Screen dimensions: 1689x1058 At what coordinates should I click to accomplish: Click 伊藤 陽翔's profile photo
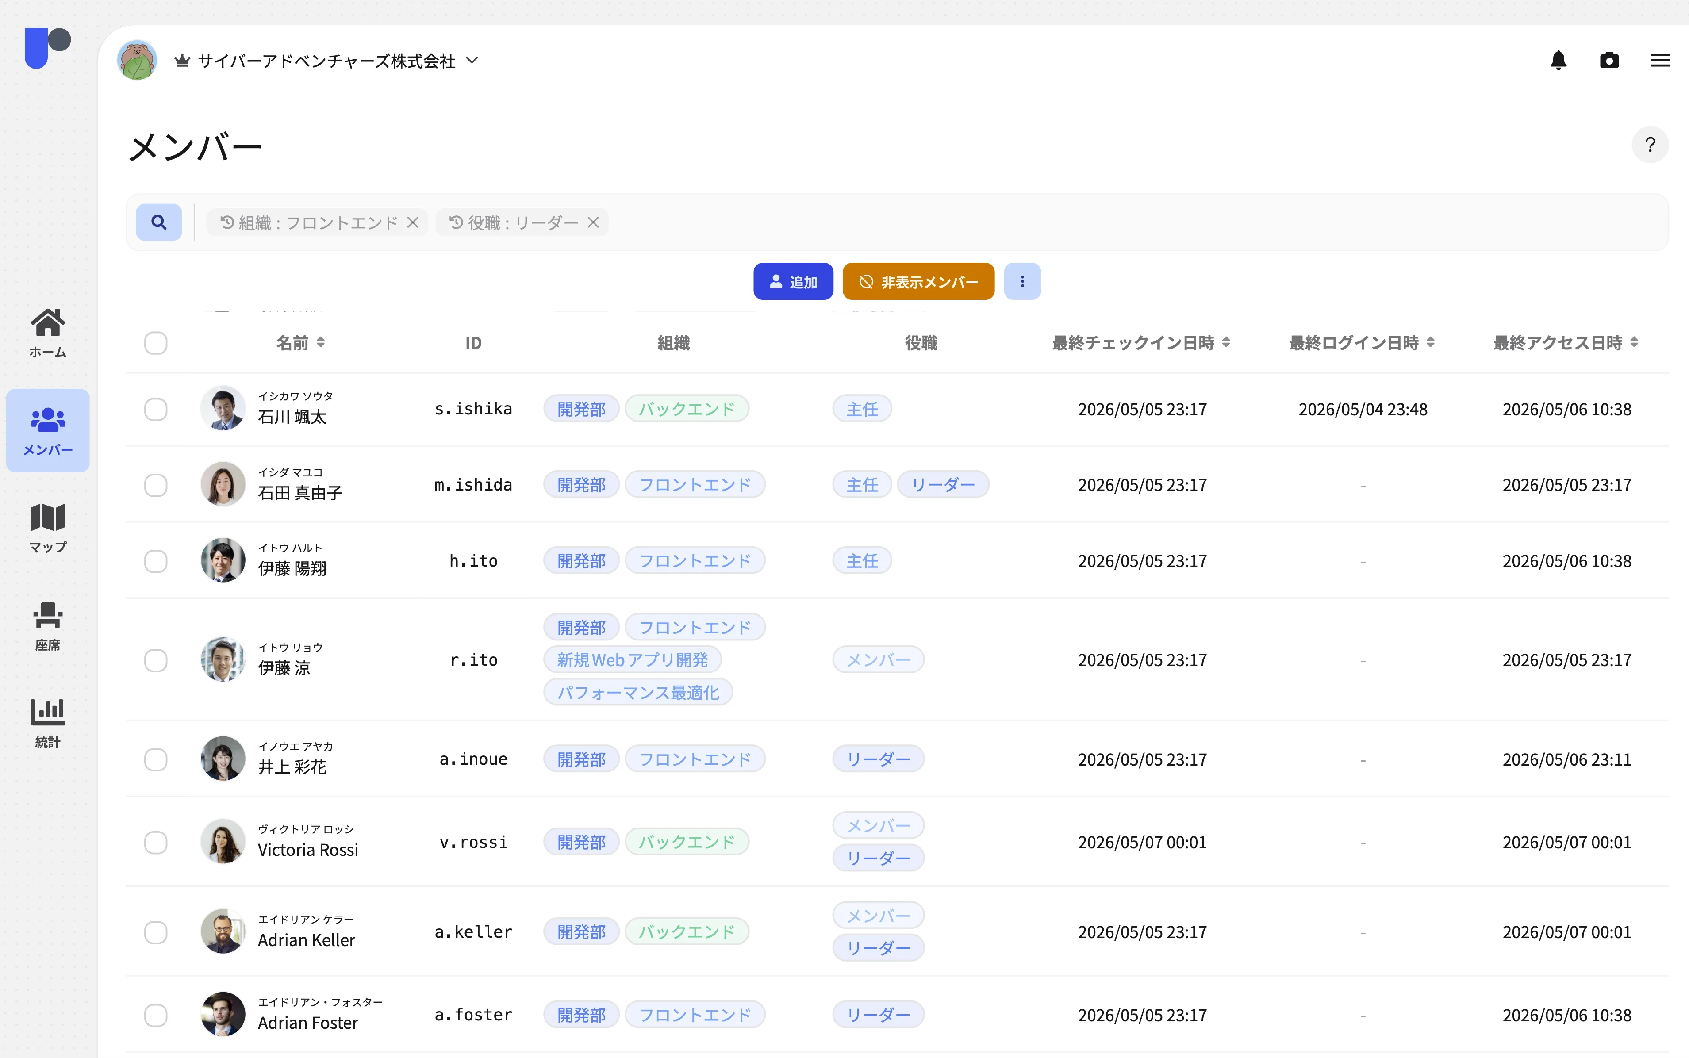223,560
